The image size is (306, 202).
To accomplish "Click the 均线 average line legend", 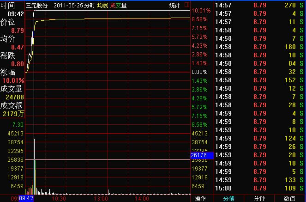I will tap(102, 6).
